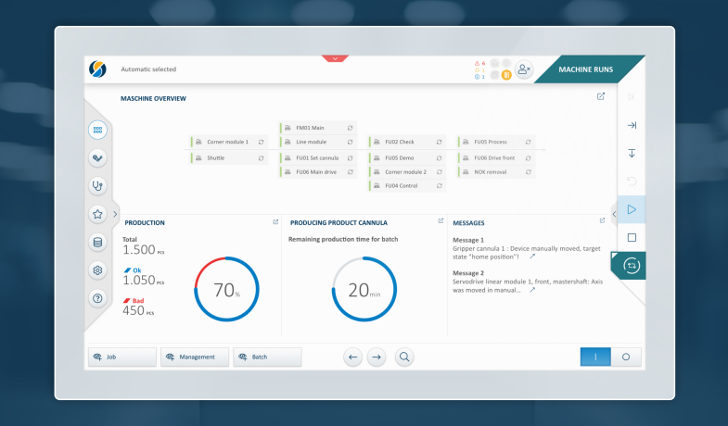Open the Job menu button
The image size is (728, 426).
pos(121,357)
